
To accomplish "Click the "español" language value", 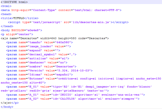I will click(x=63, y=75).
